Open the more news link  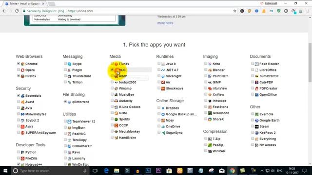(x=165, y=23)
